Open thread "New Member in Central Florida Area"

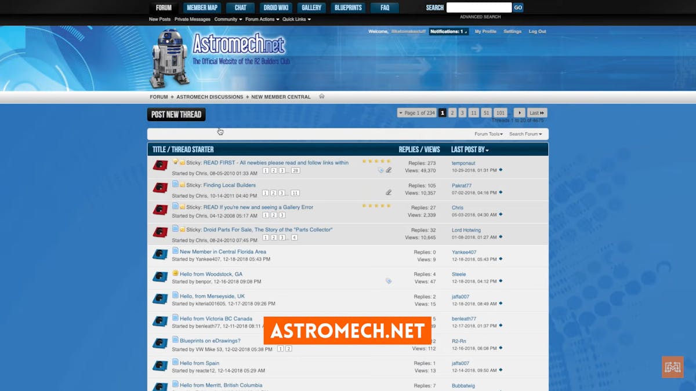(223, 252)
